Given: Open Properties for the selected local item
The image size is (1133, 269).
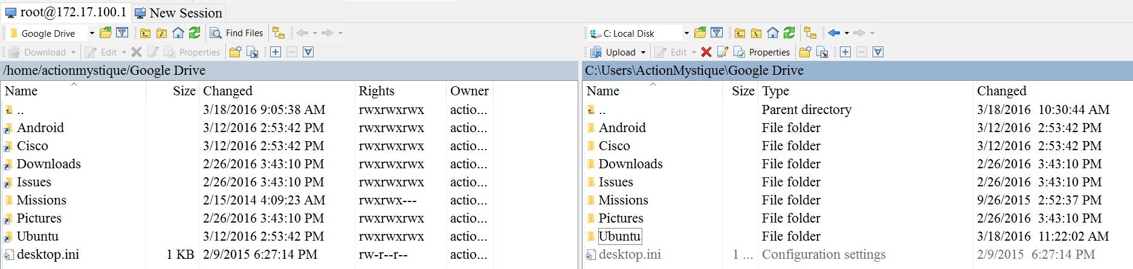Looking at the screenshot, I should [762, 52].
